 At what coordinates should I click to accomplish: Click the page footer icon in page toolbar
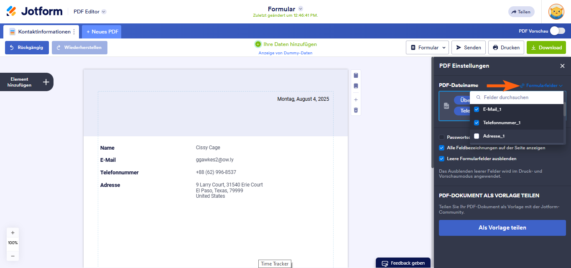356,86
